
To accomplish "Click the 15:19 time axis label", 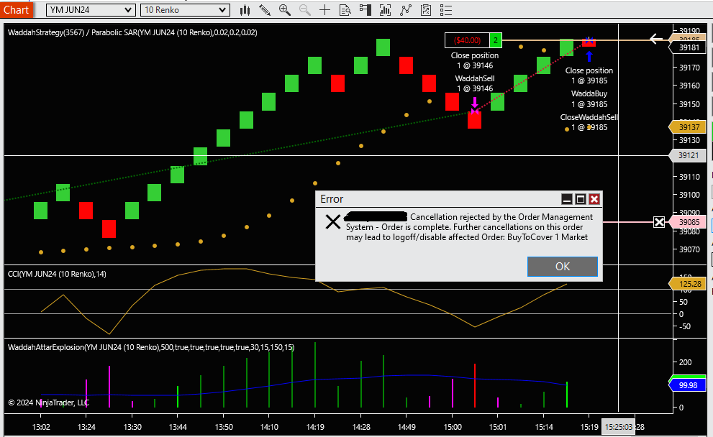I will [x=589, y=427].
